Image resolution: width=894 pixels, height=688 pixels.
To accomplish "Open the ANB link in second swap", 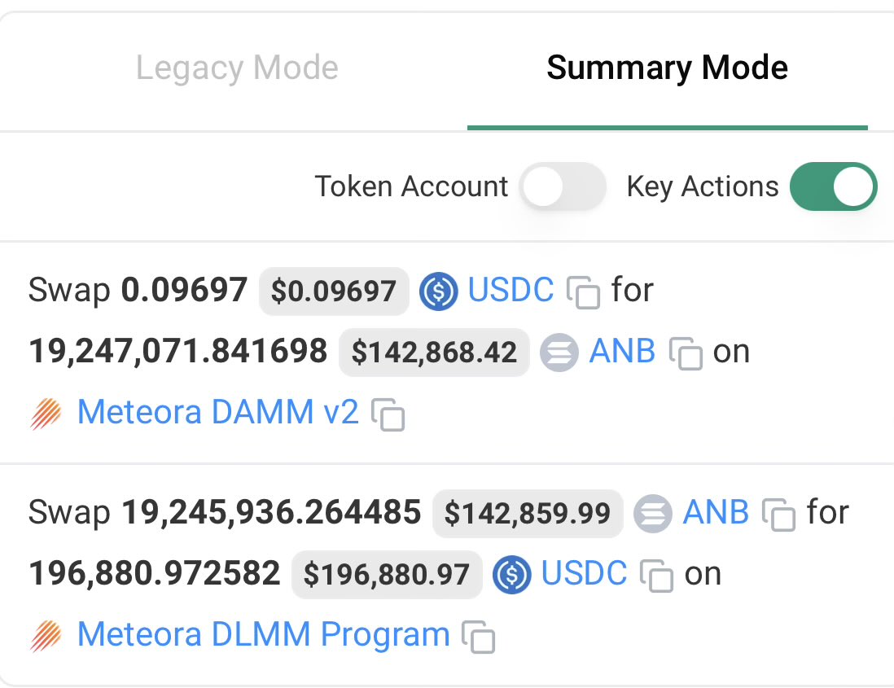I will (717, 512).
